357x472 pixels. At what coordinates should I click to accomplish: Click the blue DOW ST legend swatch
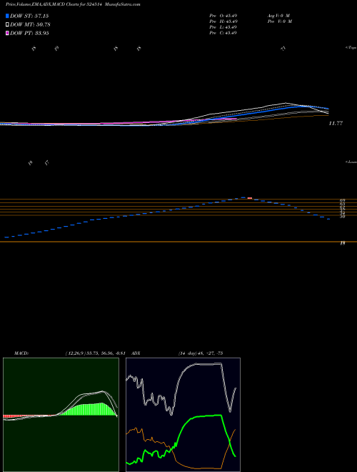[7, 16]
